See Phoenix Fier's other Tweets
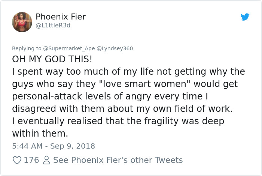Viewport: 262px width, 176px height. tap(118, 160)
